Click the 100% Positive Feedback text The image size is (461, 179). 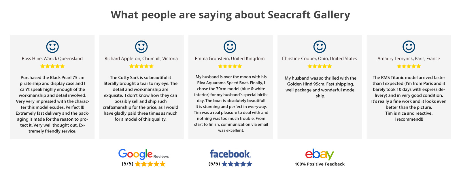(x=320, y=164)
